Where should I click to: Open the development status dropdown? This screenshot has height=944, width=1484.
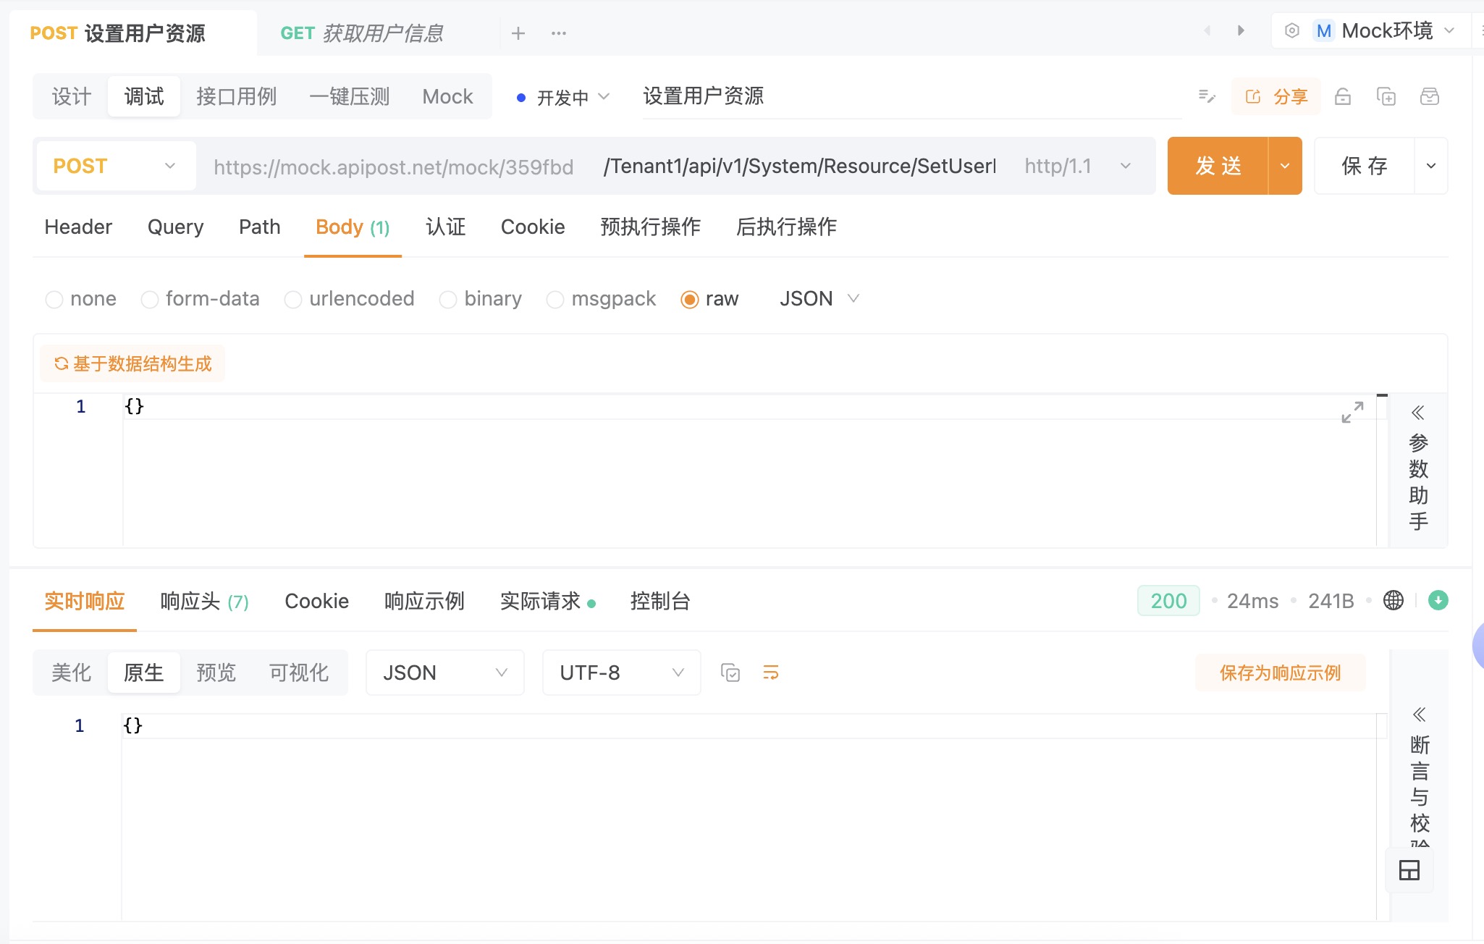coord(563,97)
